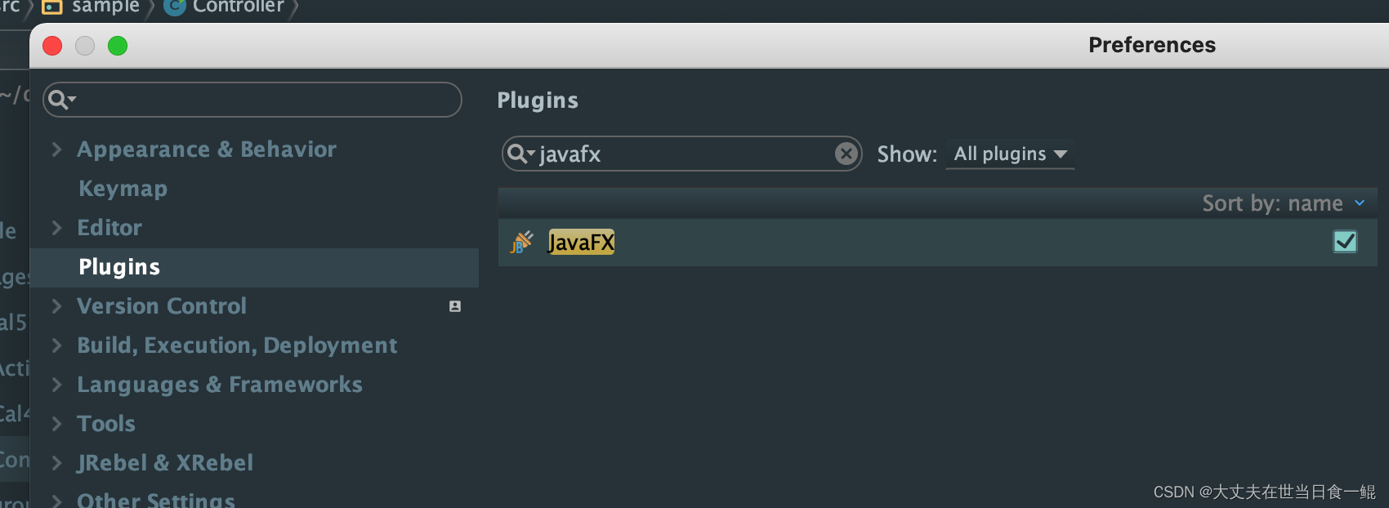Close the Preferences window
This screenshot has width=1389, height=508.
[x=52, y=46]
